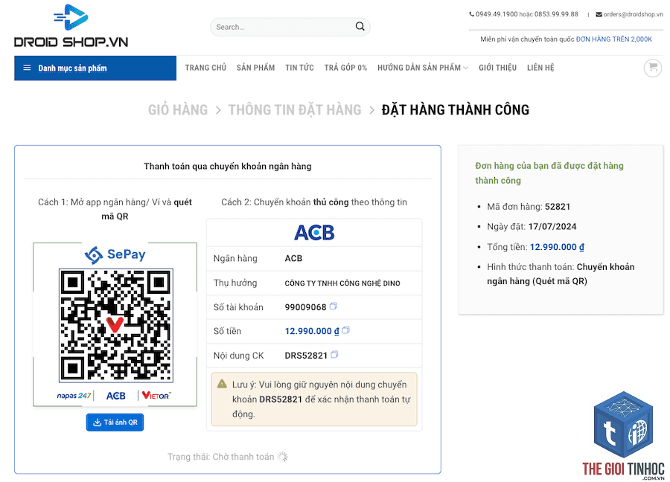Click the Droid Shop.vn logo
The width and height of the screenshot is (670, 482).
pyautogui.click(x=71, y=25)
